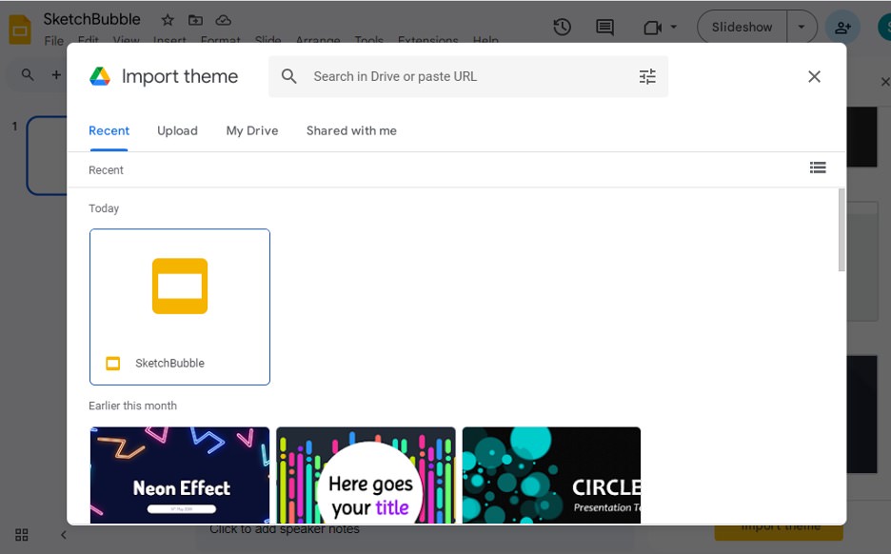The height and width of the screenshot is (554, 891).
Task: Click the Today section label
Action: tap(104, 208)
